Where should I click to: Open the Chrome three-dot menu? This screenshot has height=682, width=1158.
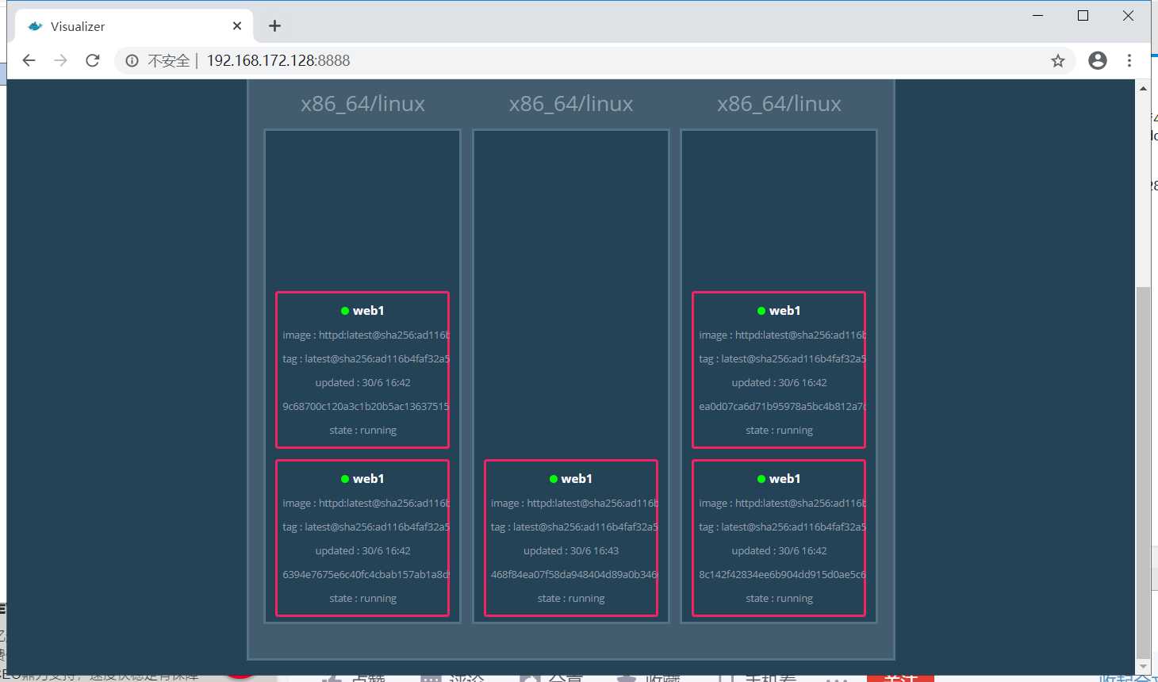click(1129, 60)
